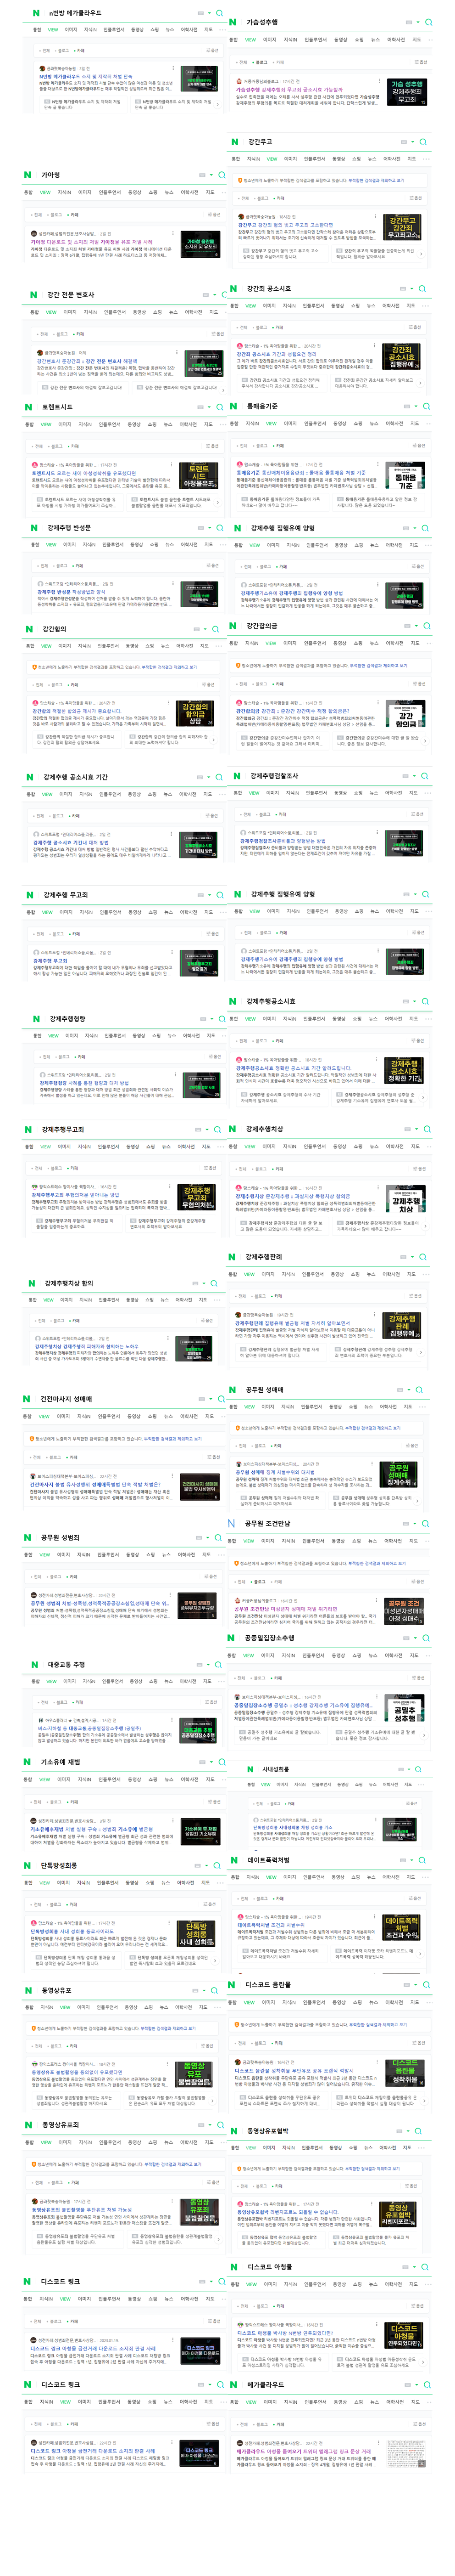Open the blog result title under the 통매음기준 search

pos(300,472)
